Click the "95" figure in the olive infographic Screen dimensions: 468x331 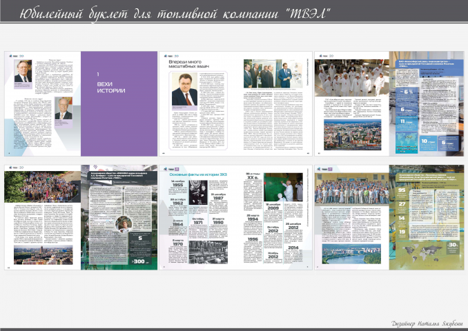[x=402, y=190]
